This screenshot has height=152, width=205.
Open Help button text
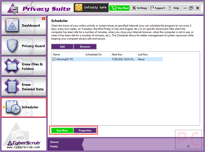(176, 8)
